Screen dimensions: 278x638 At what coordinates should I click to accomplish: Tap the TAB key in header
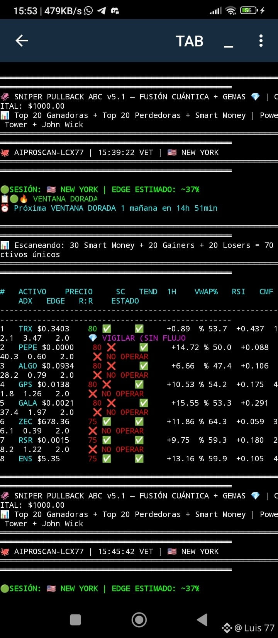click(190, 41)
